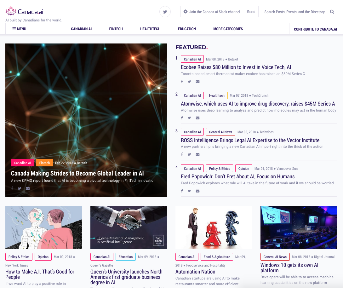Image resolution: width=343 pixels, height=288 pixels.
Task: Click Education tag on Queen's card
Action: (x=126, y=257)
